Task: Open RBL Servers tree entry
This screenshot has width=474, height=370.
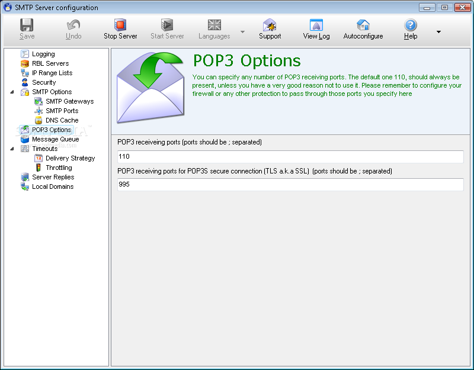Action: pyautogui.click(x=50, y=63)
